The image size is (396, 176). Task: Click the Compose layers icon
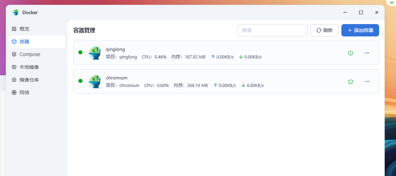pyautogui.click(x=14, y=54)
